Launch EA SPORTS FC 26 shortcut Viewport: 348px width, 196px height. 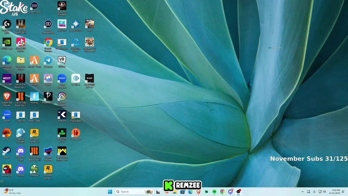[x=89, y=81]
